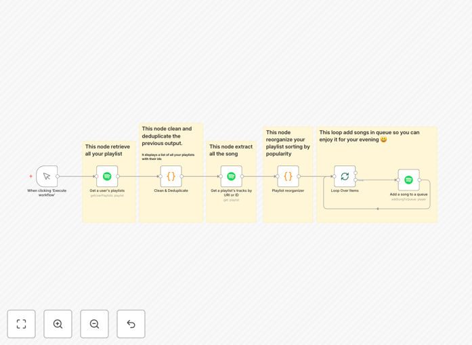Zoom out of the workflow canvas
The height and width of the screenshot is (345, 472).
pyautogui.click(x=94, y=324)
